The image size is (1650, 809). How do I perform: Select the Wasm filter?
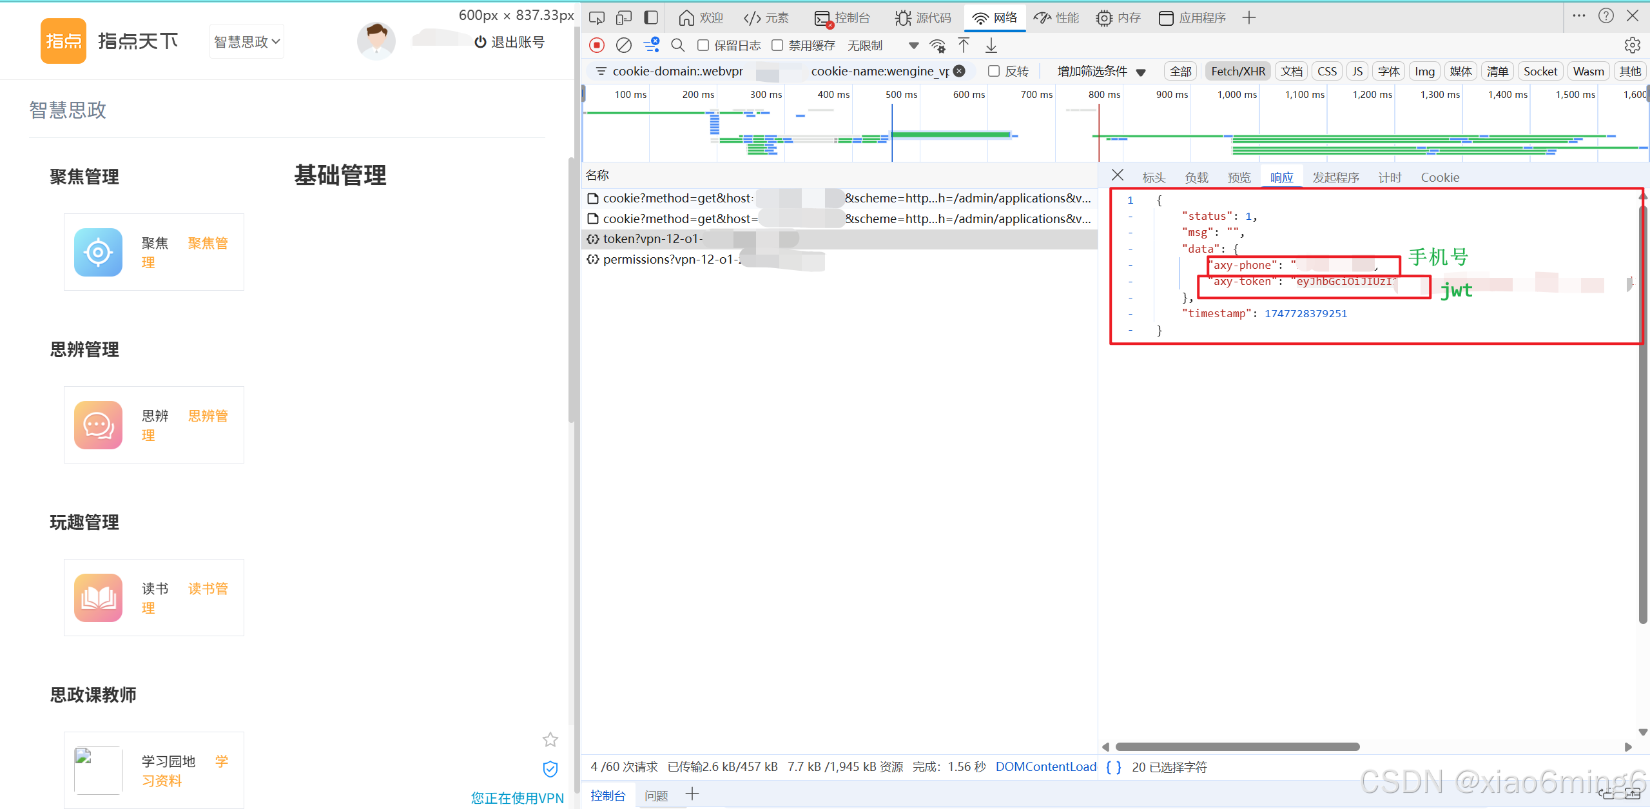click(1588, 71)
